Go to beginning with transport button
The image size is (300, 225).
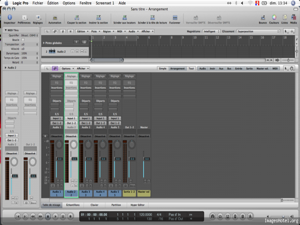[x=18, y=216]
